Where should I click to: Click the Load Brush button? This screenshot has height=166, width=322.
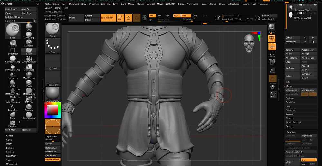(13, 9)
